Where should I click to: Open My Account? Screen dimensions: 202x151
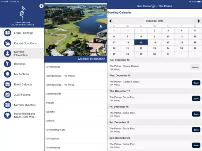[x=76, y=139]
